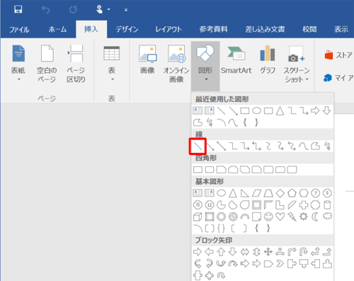This screenshot has height=281, width=354.
Task: Open the Customize Quick Access Toolbar arrow
Action: coord(126,10)
